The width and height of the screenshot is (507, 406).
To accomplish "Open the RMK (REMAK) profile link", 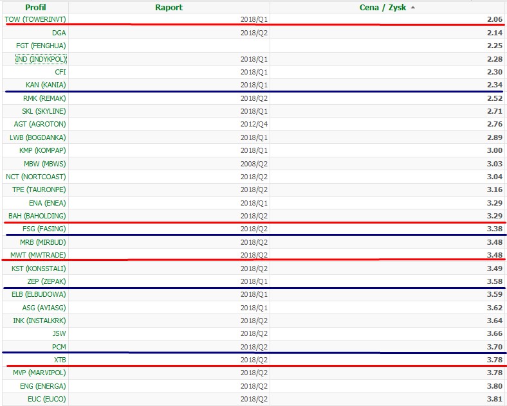I will click(x=44, y=98).
